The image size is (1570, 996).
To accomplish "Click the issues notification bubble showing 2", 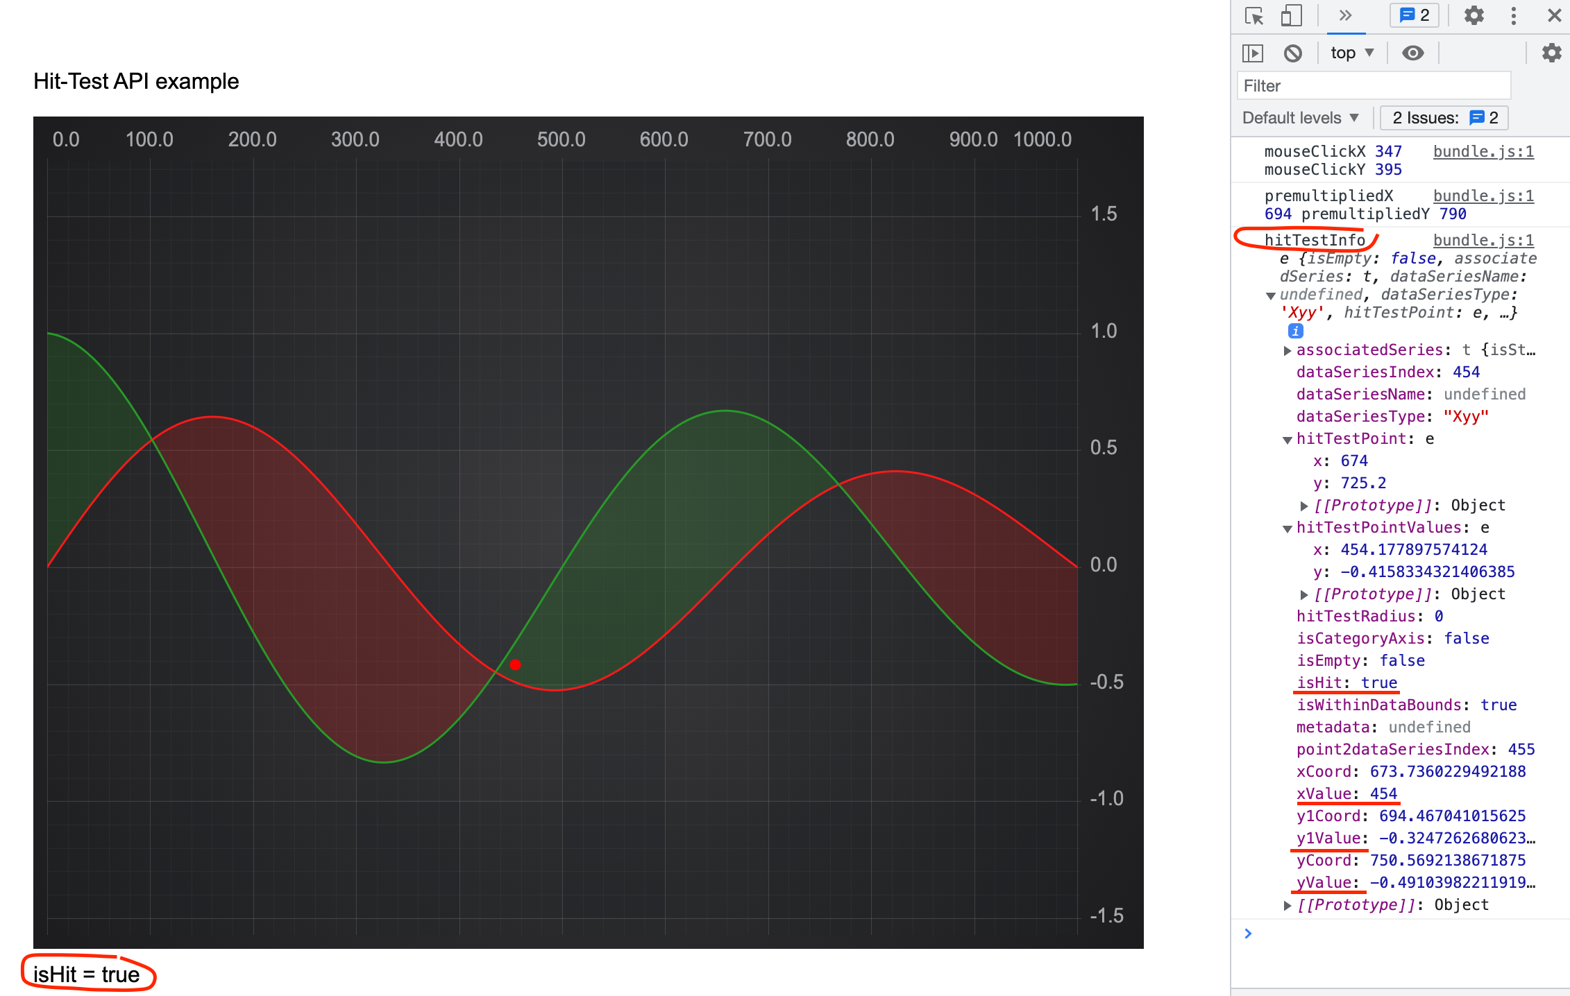I will pyautogui.click(x=1413, y=15).
